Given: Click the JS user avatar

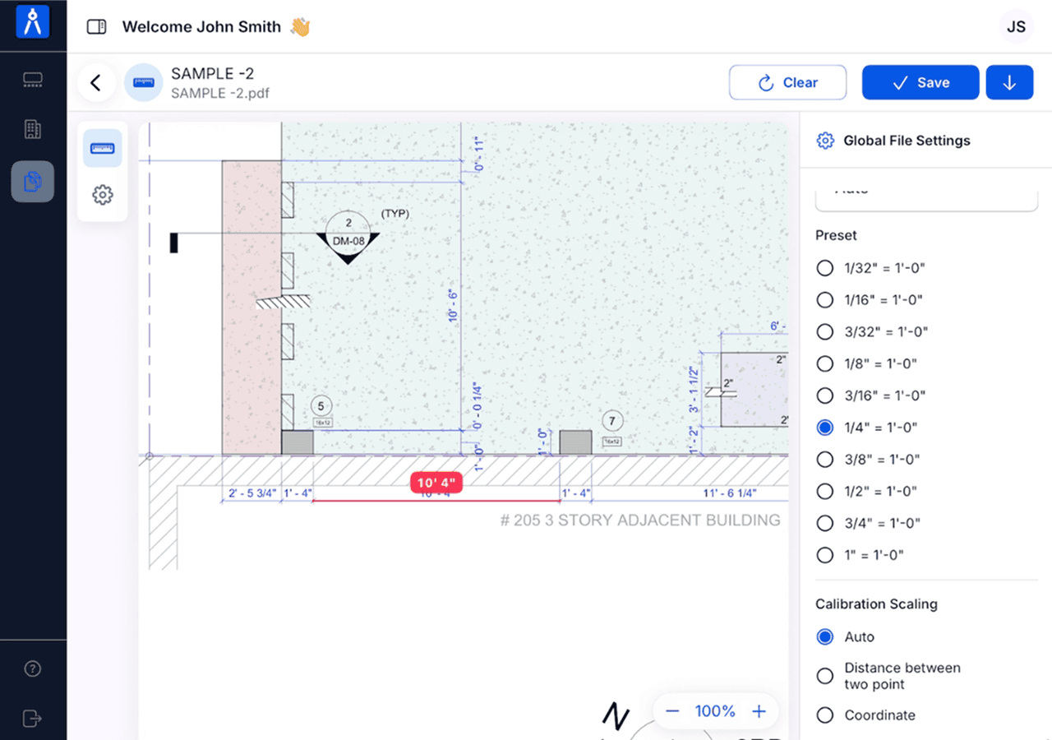Looking at the screenshot, I should (x=1017, y=27).
